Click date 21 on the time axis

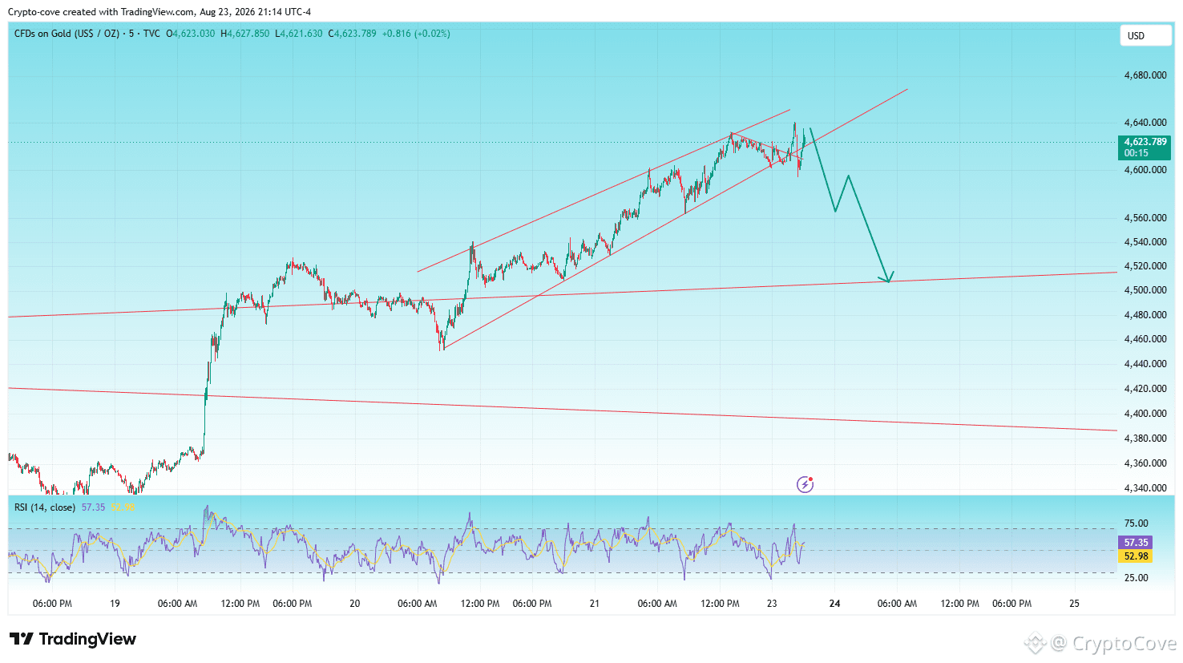tap(594, 604)
